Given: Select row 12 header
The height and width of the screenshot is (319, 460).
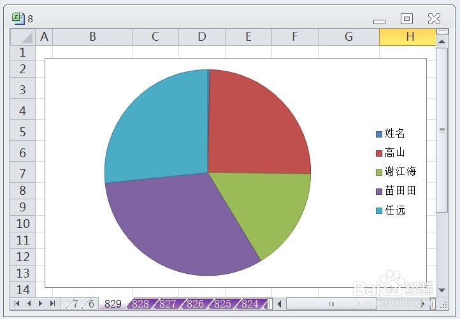Looking at the screenshot, I should click(22, 257).
